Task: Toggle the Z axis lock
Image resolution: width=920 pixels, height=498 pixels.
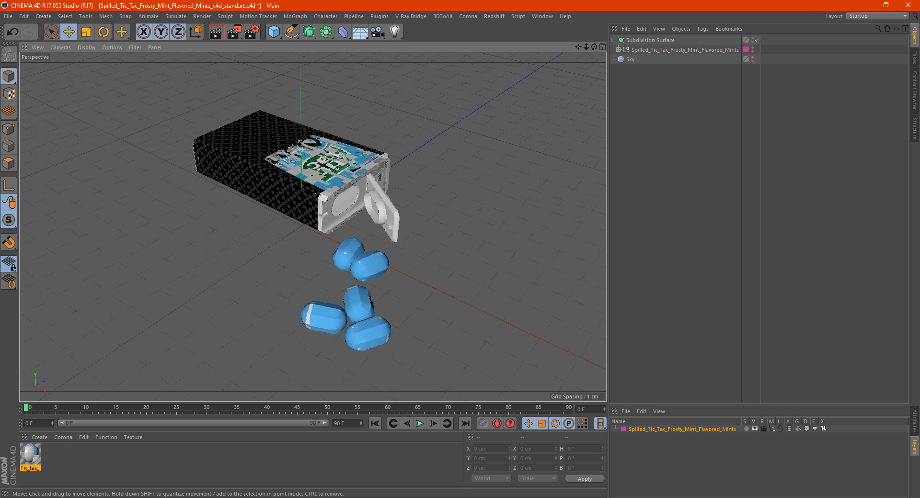Action: 178,32
